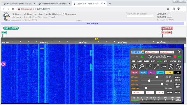Click the orange frequency memory circle icon
Viewport: 187px width, 105px height.
143,51
